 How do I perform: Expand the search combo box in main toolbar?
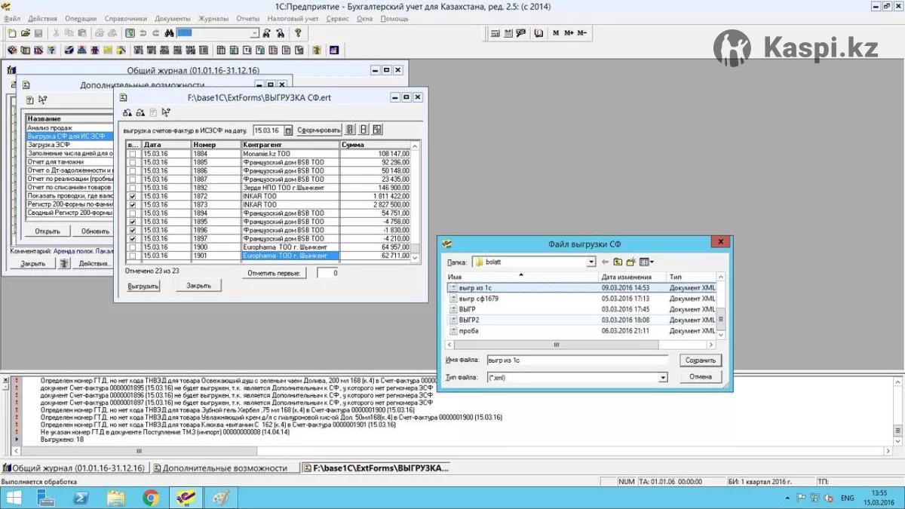[x=255, y=33]
